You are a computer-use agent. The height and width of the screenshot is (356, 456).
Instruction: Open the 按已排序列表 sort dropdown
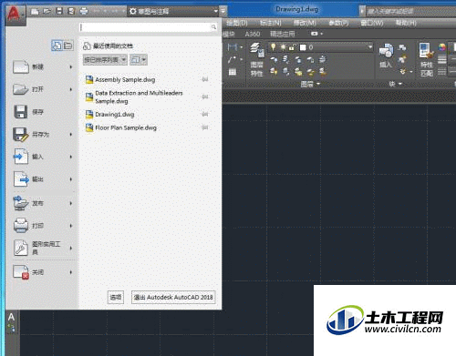coord(105,60)
